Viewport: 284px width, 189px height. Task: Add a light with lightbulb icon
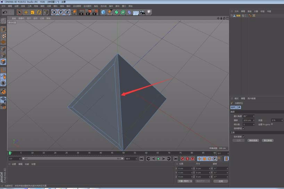149,12
